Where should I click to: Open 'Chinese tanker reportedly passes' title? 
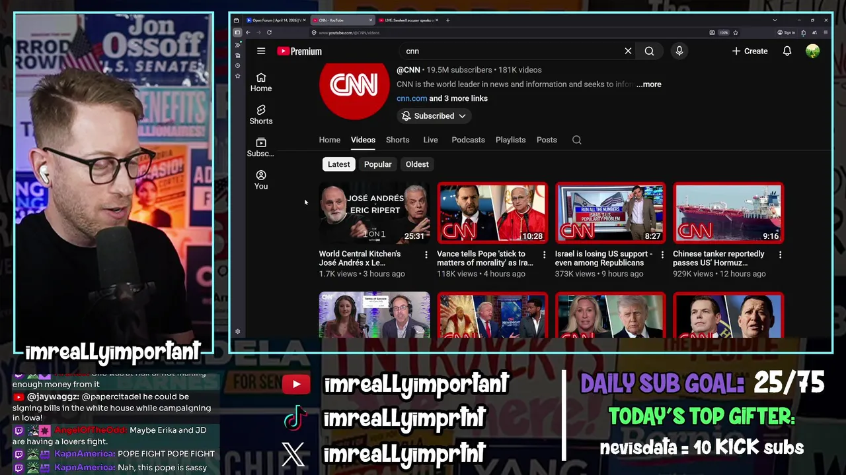718,258
